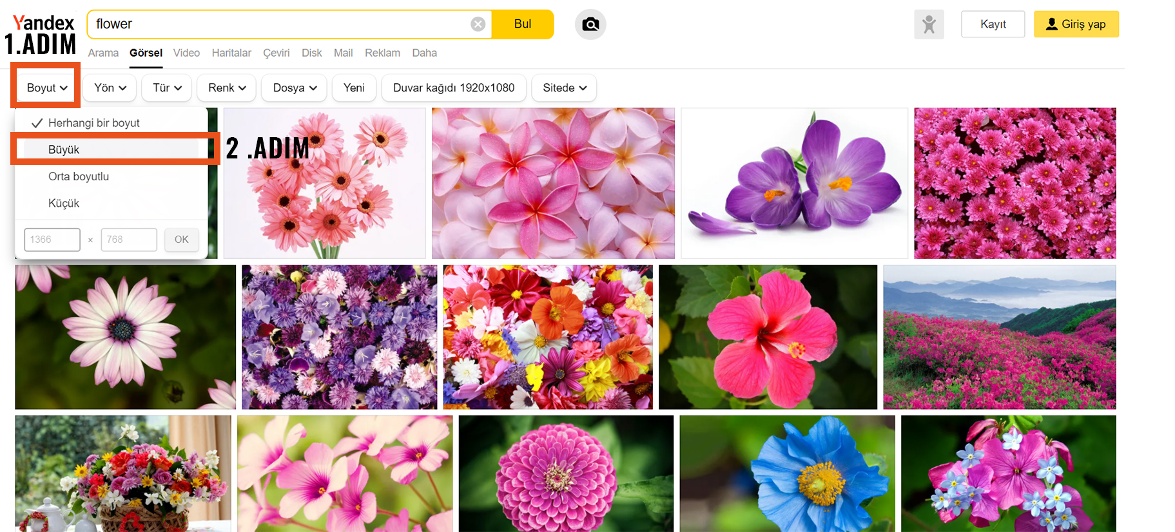Click the Yandex logo

(x=44, y=23)
